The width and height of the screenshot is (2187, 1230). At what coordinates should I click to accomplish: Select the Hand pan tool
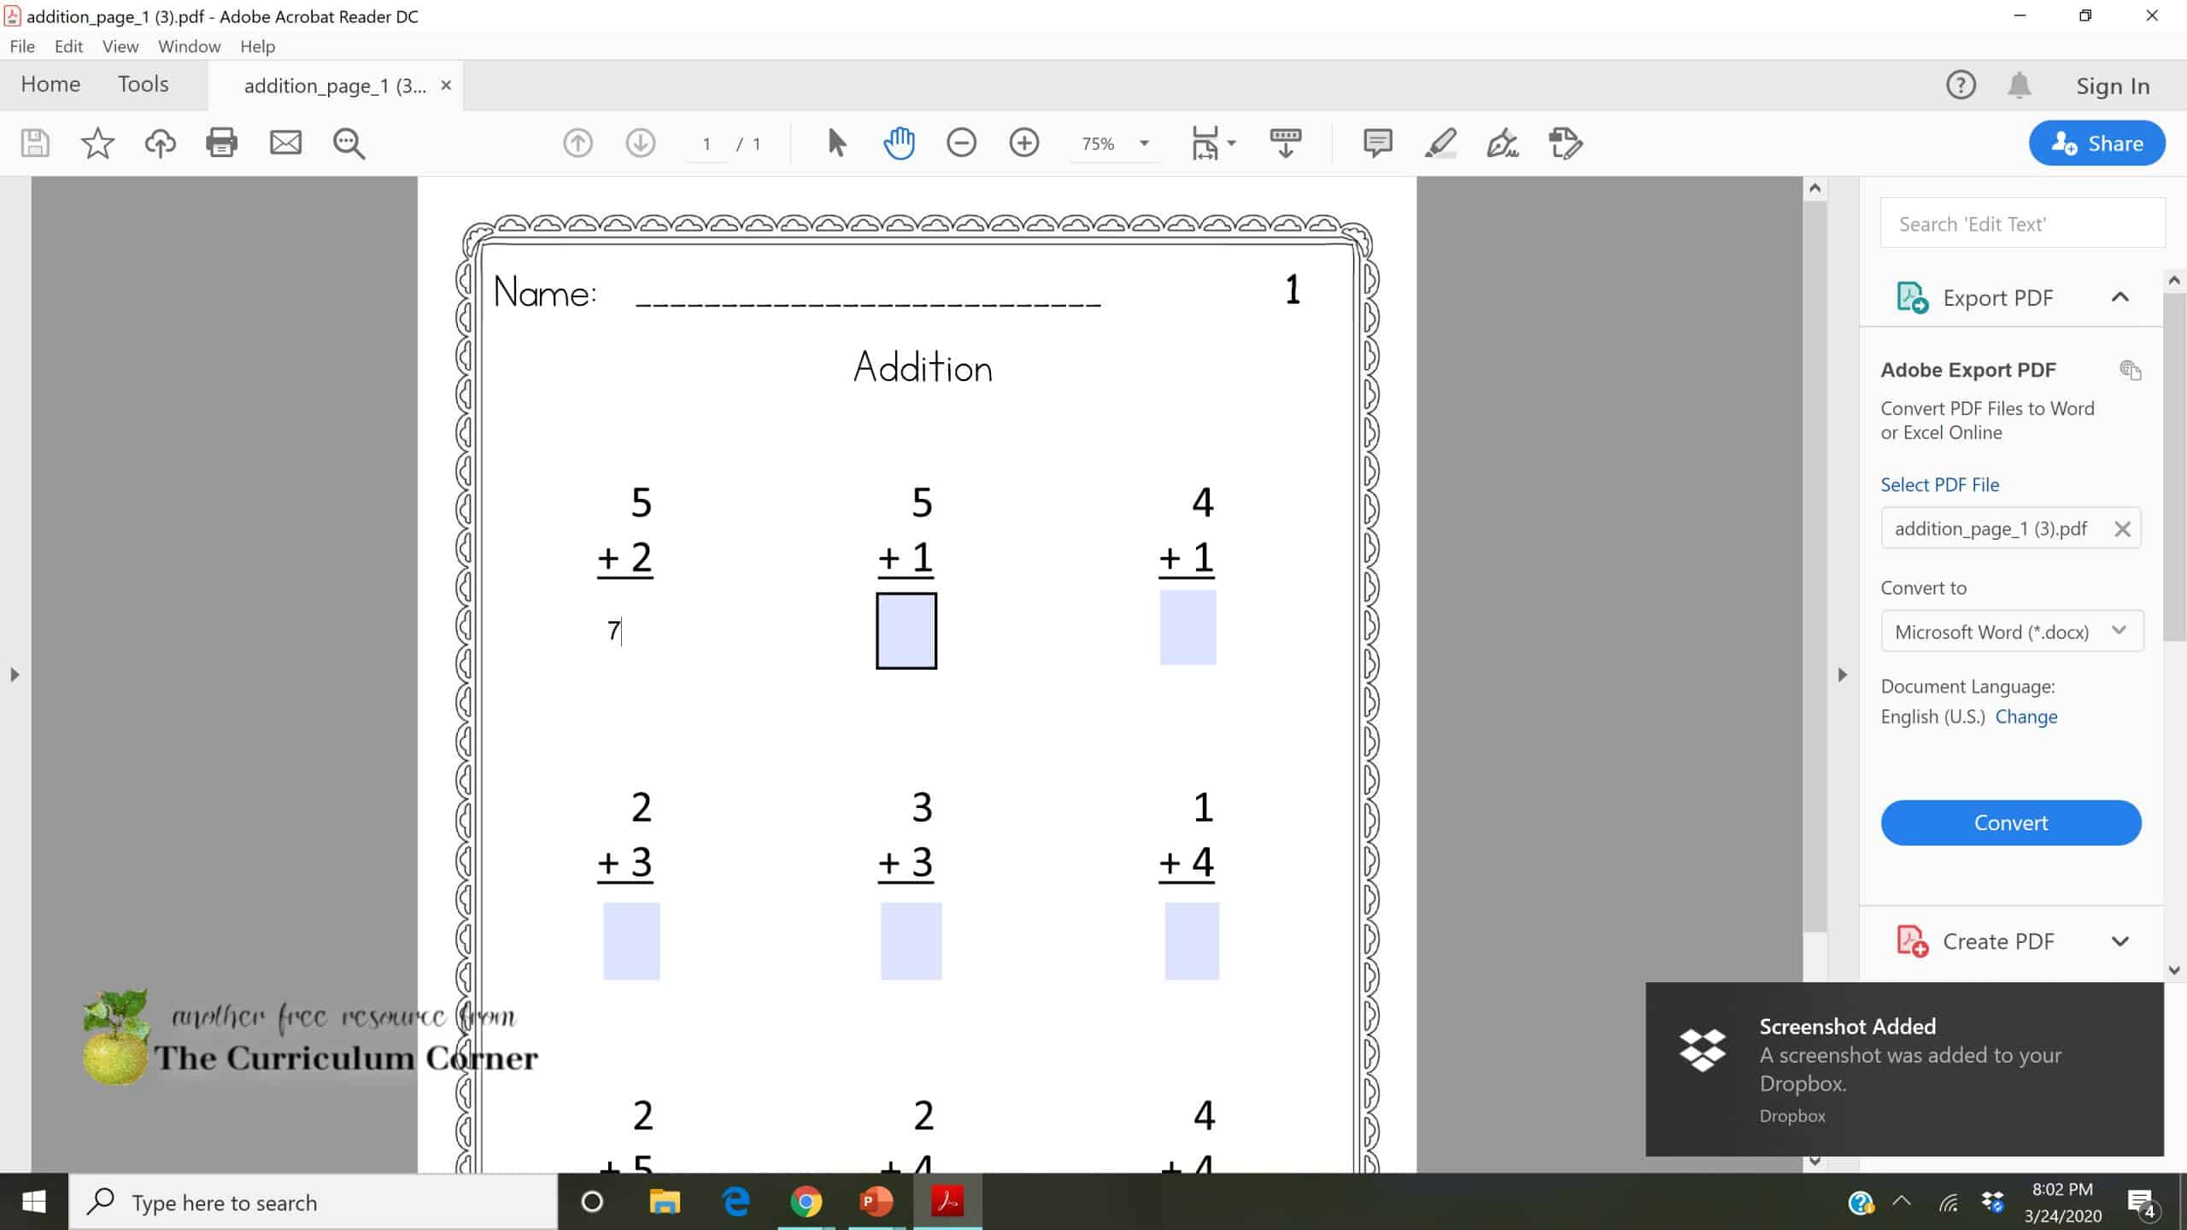(x=899, y=143)
